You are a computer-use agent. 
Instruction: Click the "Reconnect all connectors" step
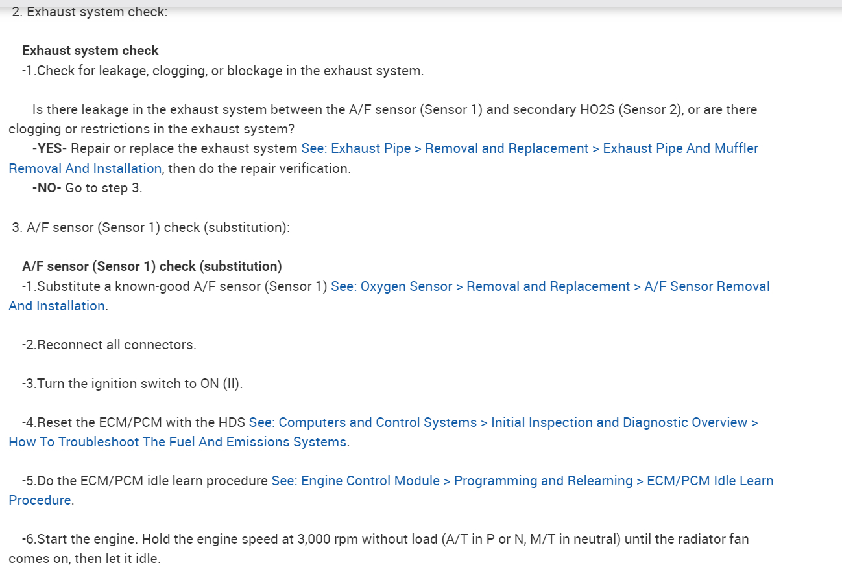tap(109, 345)
